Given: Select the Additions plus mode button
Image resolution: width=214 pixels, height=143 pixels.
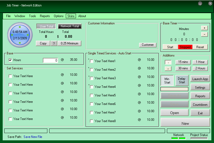Looking at the screenshot, I should (168, 62).
